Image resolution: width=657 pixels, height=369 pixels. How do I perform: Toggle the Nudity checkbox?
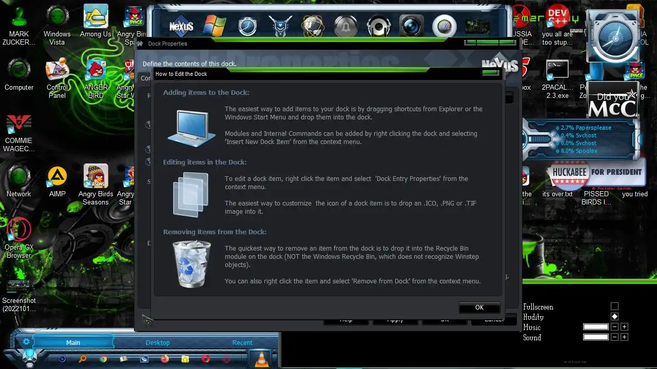point(615,317)
